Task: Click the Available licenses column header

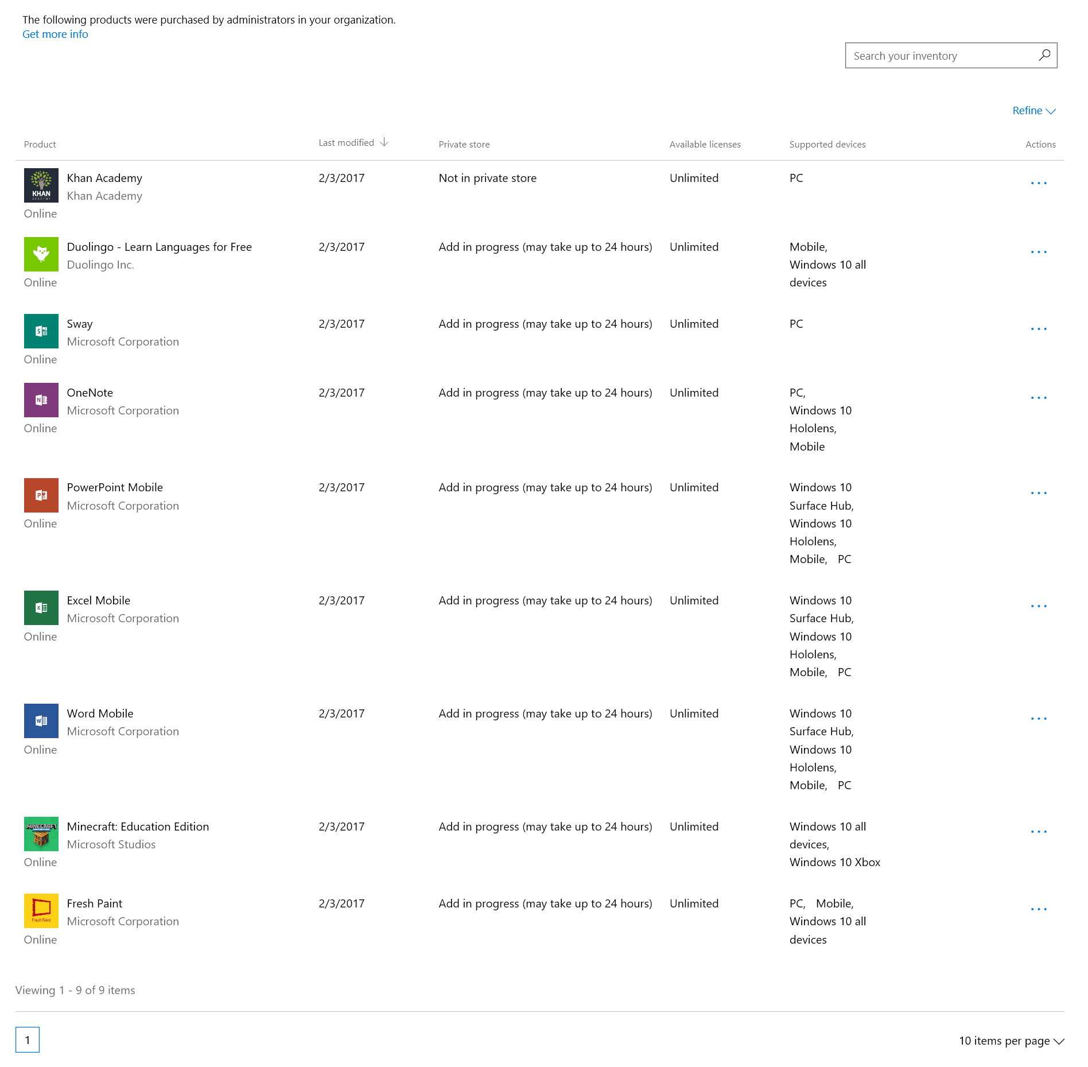Action: [x=705, y=145]
